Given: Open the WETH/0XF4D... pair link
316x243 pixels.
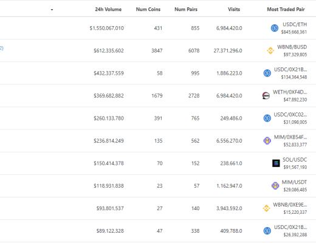Looking at the screenshot, I should [x=290, y=92].
